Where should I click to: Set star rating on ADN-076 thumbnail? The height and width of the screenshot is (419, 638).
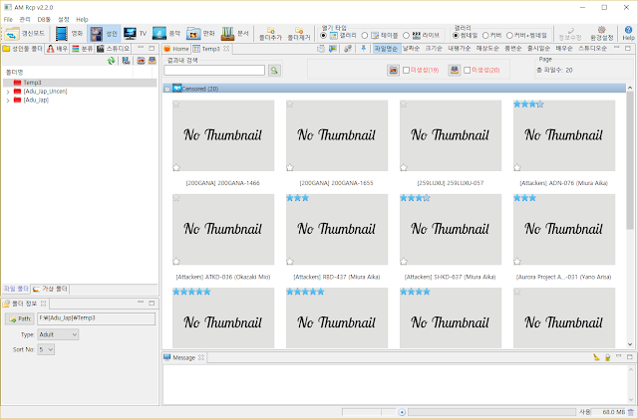pos(528,105)
